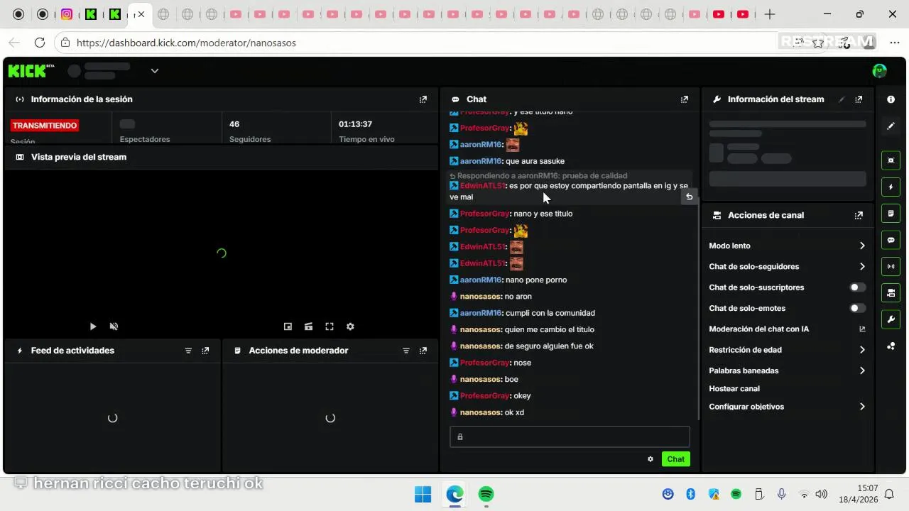Toggle theater mode on the stream preview
Screen dimensions: 909x511
(308, 326)
